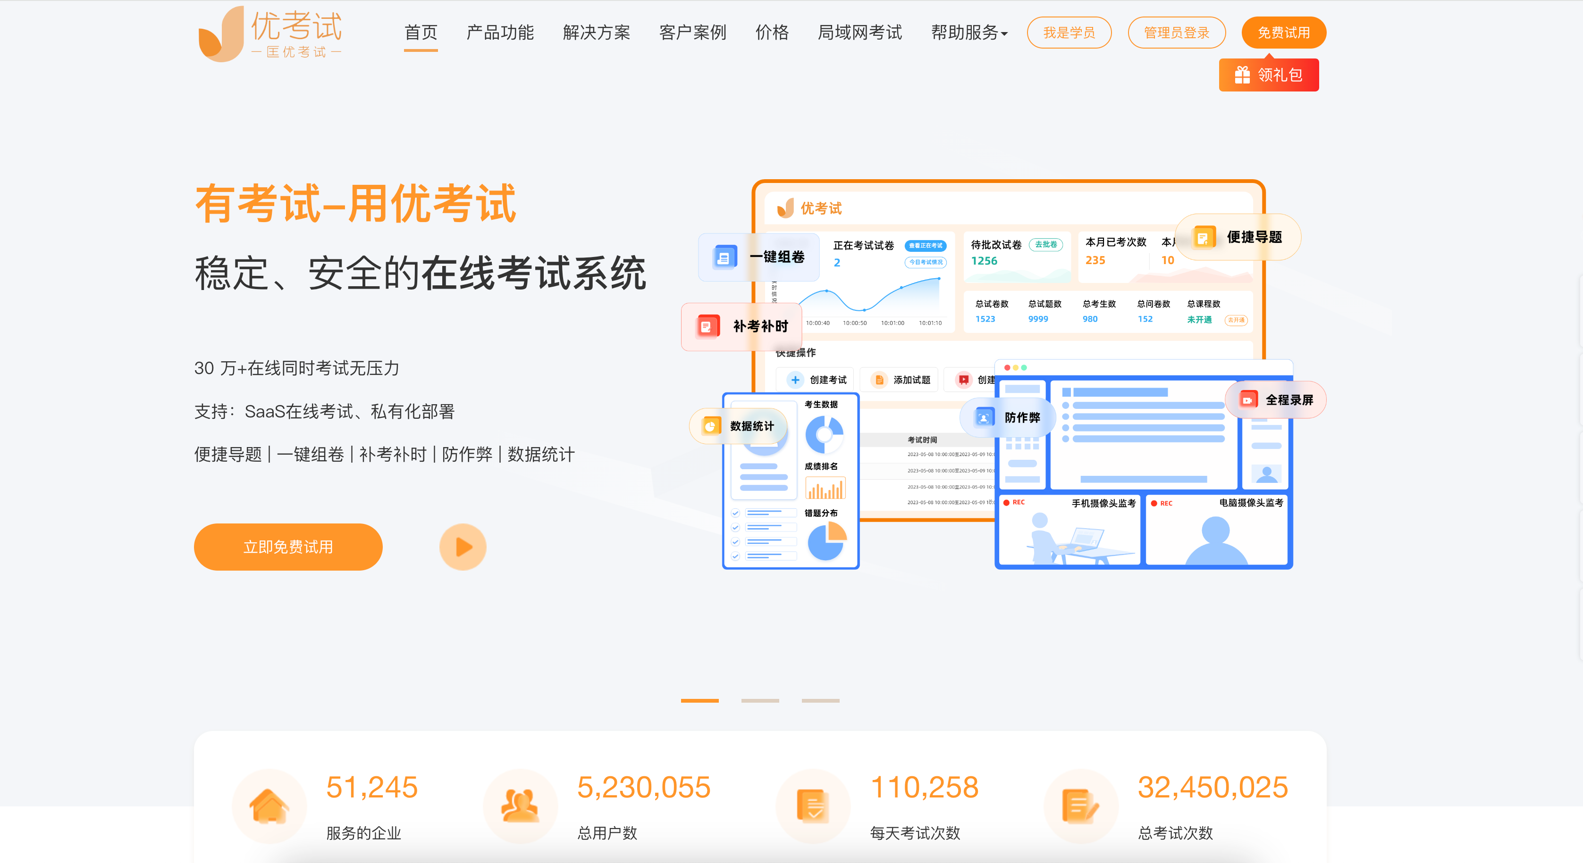Click the 一键组卷 feature icon
Viewport: 1583px width, 863px height.
click(725, 257)
